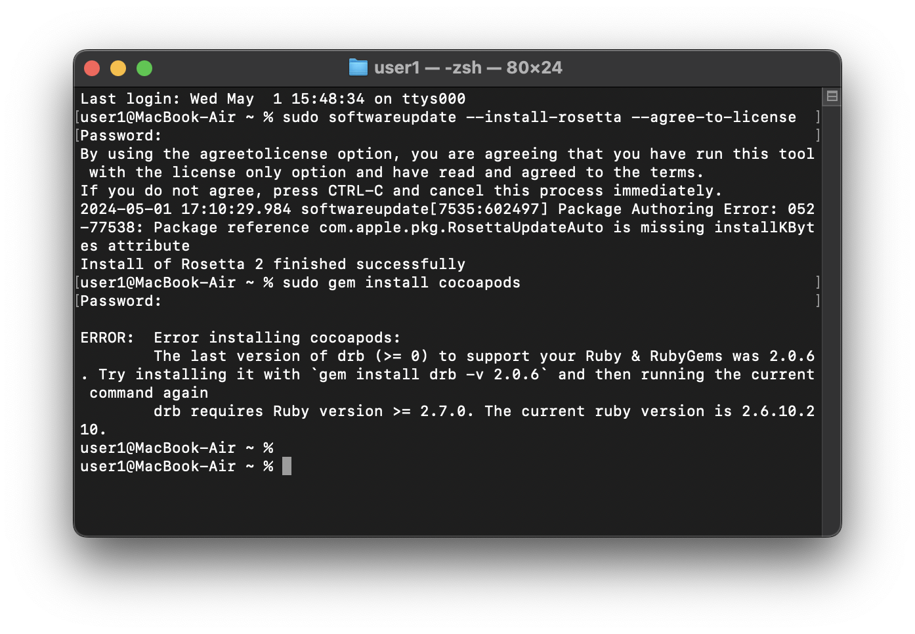
Task: Click the green full screen button
Action: [144, 68]
